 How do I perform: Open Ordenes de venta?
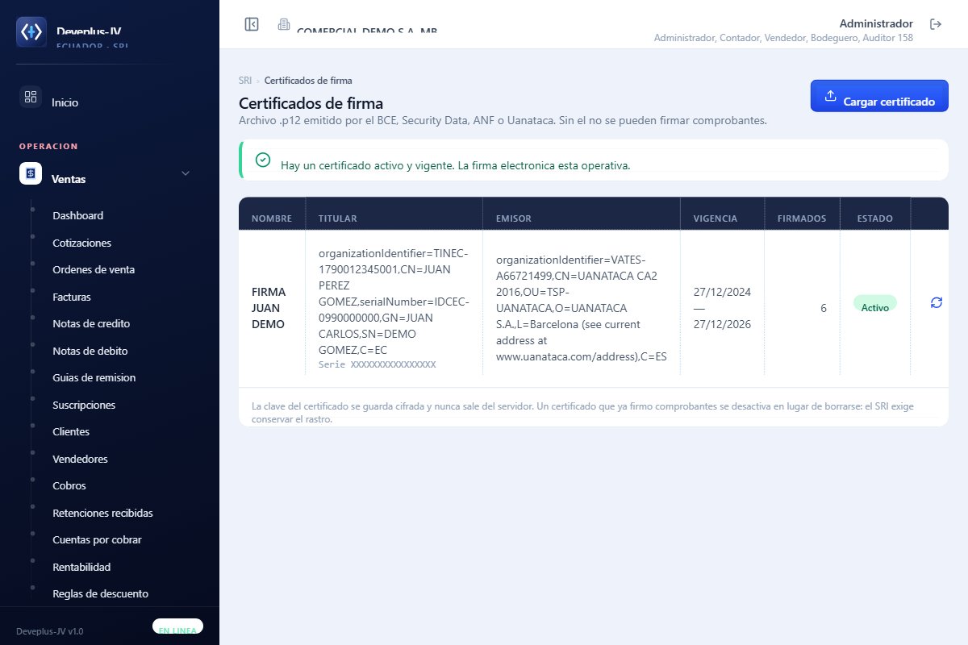pos(94,269)
